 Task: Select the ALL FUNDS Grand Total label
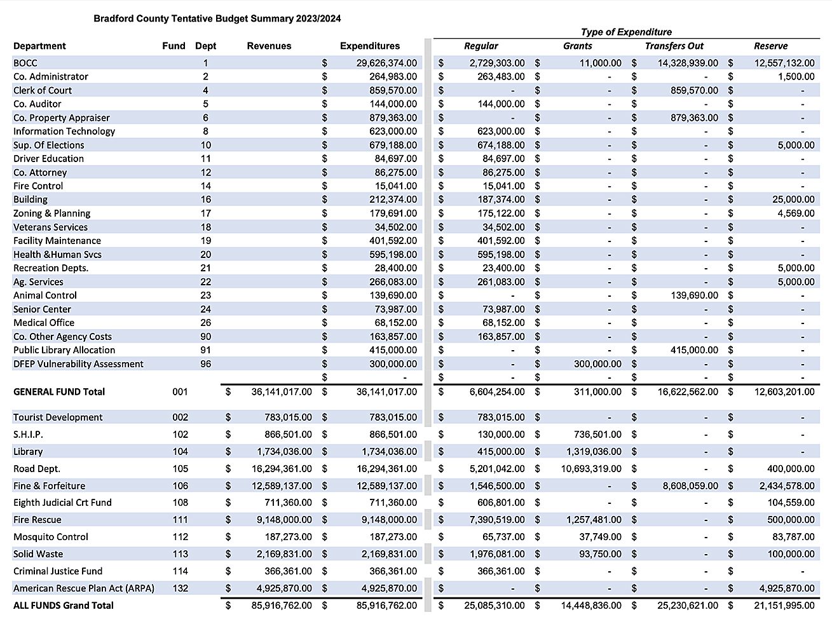click(x=64, y=606)
